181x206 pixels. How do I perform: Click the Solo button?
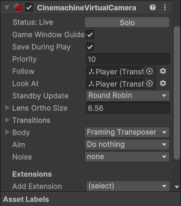coord(127,23)
